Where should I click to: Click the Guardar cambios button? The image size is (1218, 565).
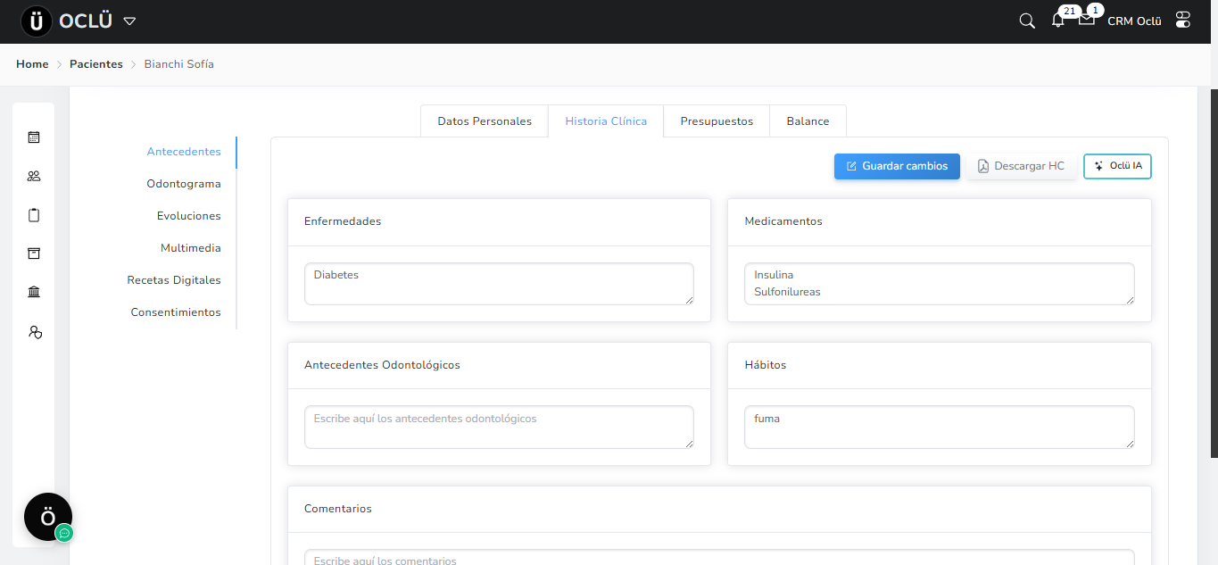897,166
